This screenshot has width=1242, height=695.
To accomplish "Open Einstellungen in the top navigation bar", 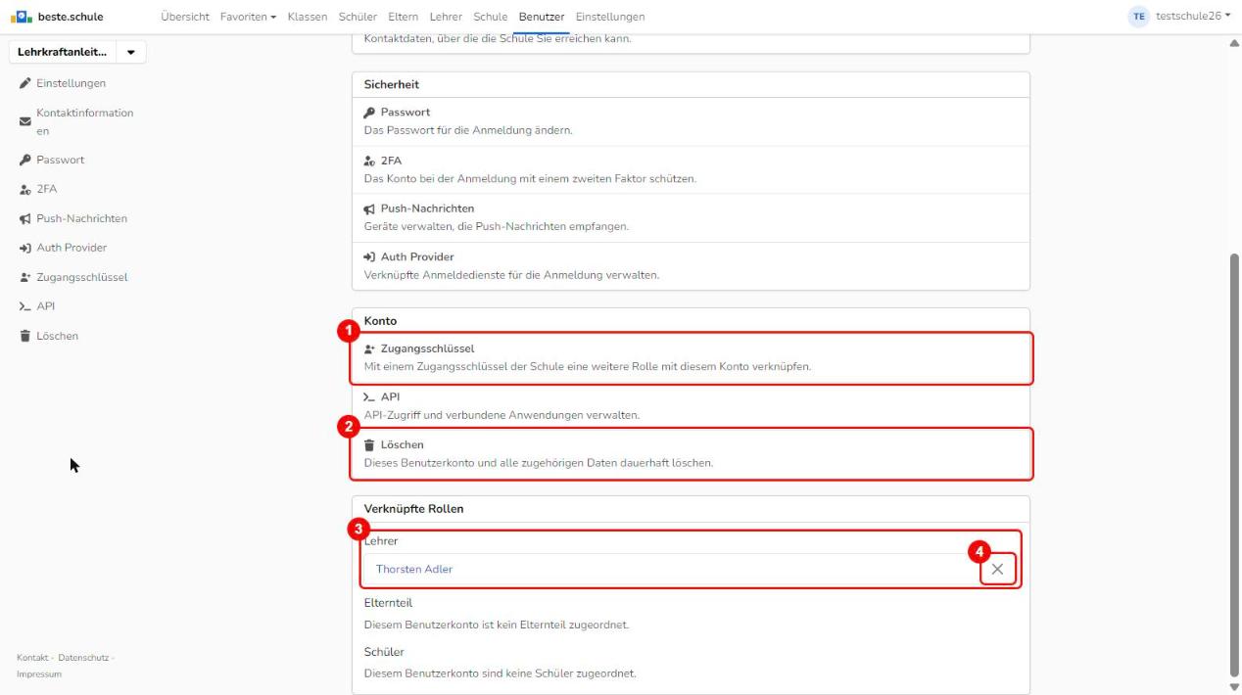I will point(610,17).
